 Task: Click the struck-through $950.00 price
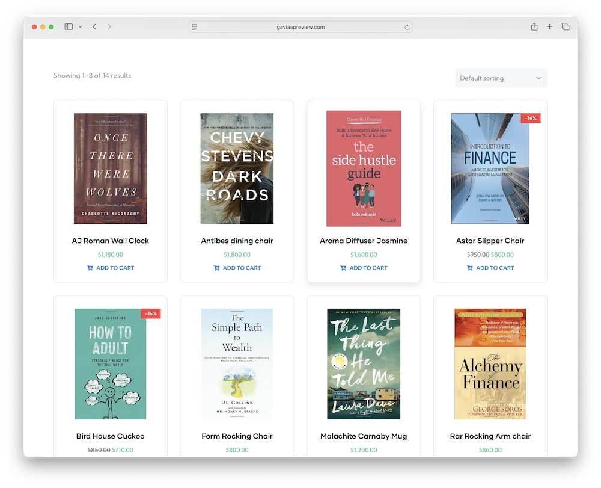tap(478, 255)
